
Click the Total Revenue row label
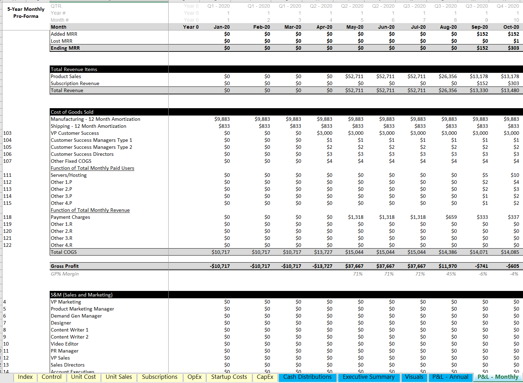click(67, 90)
